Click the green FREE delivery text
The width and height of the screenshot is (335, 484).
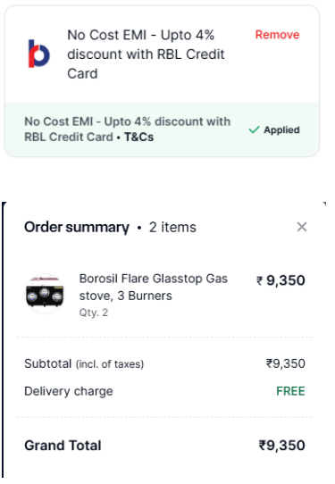[x=290, y=391]
